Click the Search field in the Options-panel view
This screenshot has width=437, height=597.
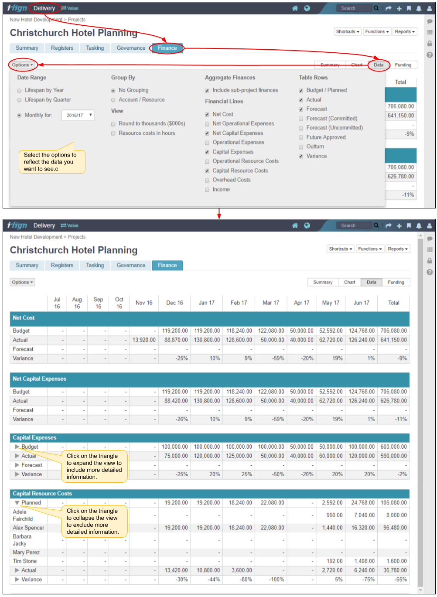click(354, 8)
